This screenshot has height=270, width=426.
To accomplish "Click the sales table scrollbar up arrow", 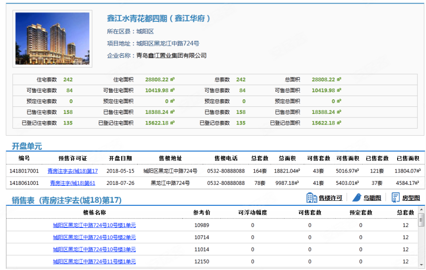I will click(x=421, y=210).
